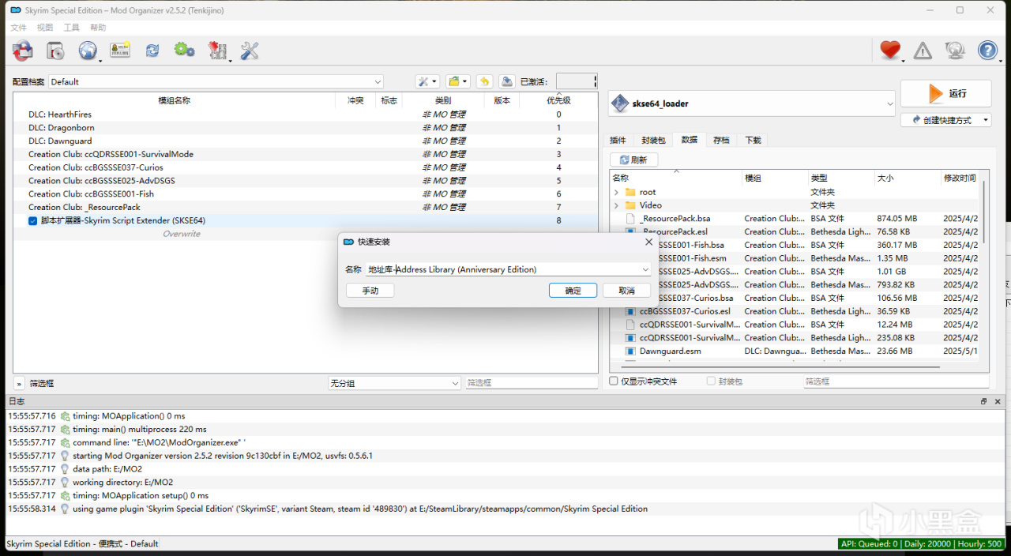Viewport: 1011px width, 556px height.
Task: Open the 工具 menu
Action: click(71, 28)
